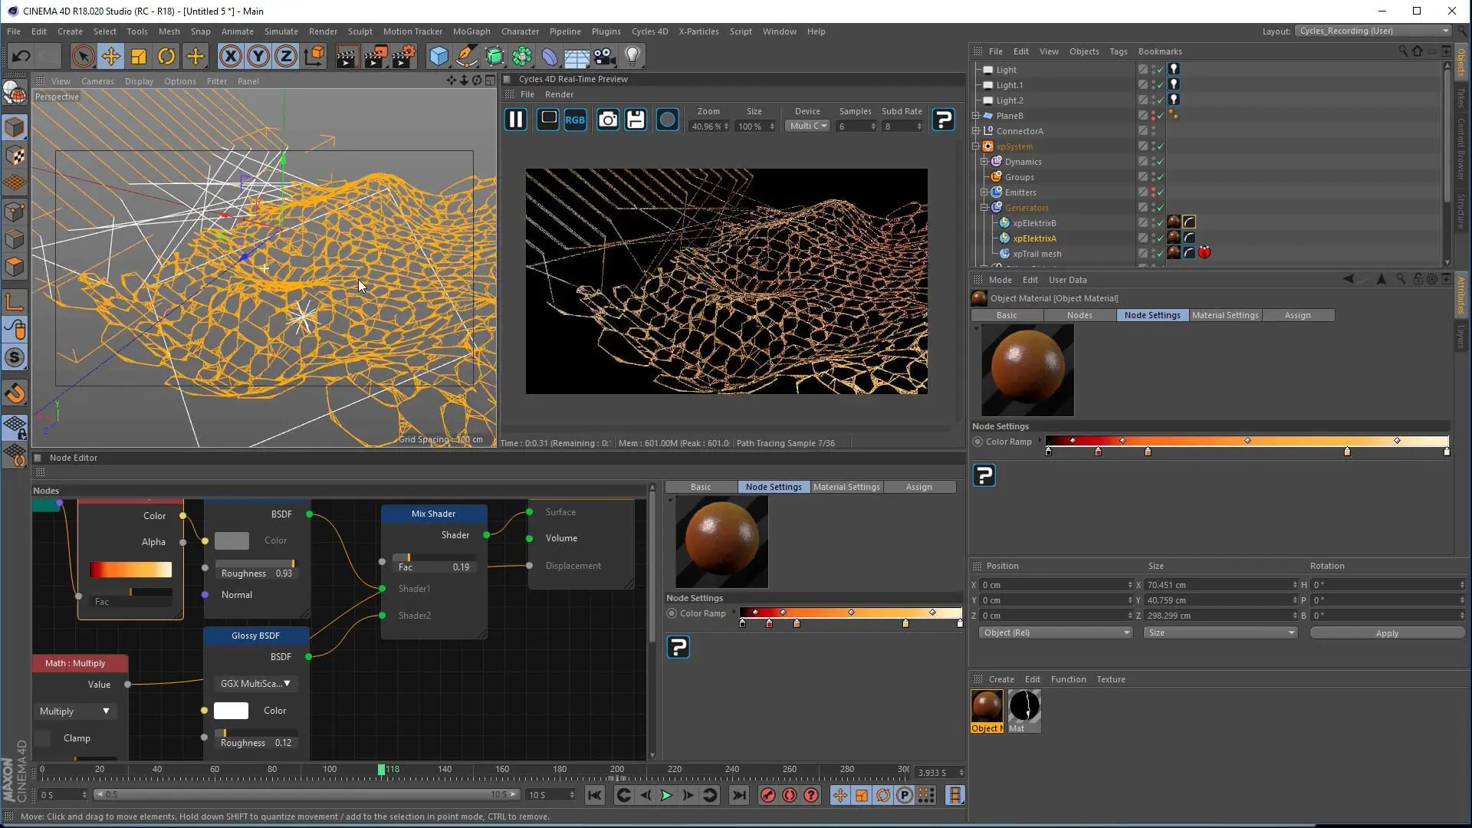Image resolution: width=1472 pixels, height=828 pixels.
Task: Collapse the Generators tree group
Action: [984, 208]
